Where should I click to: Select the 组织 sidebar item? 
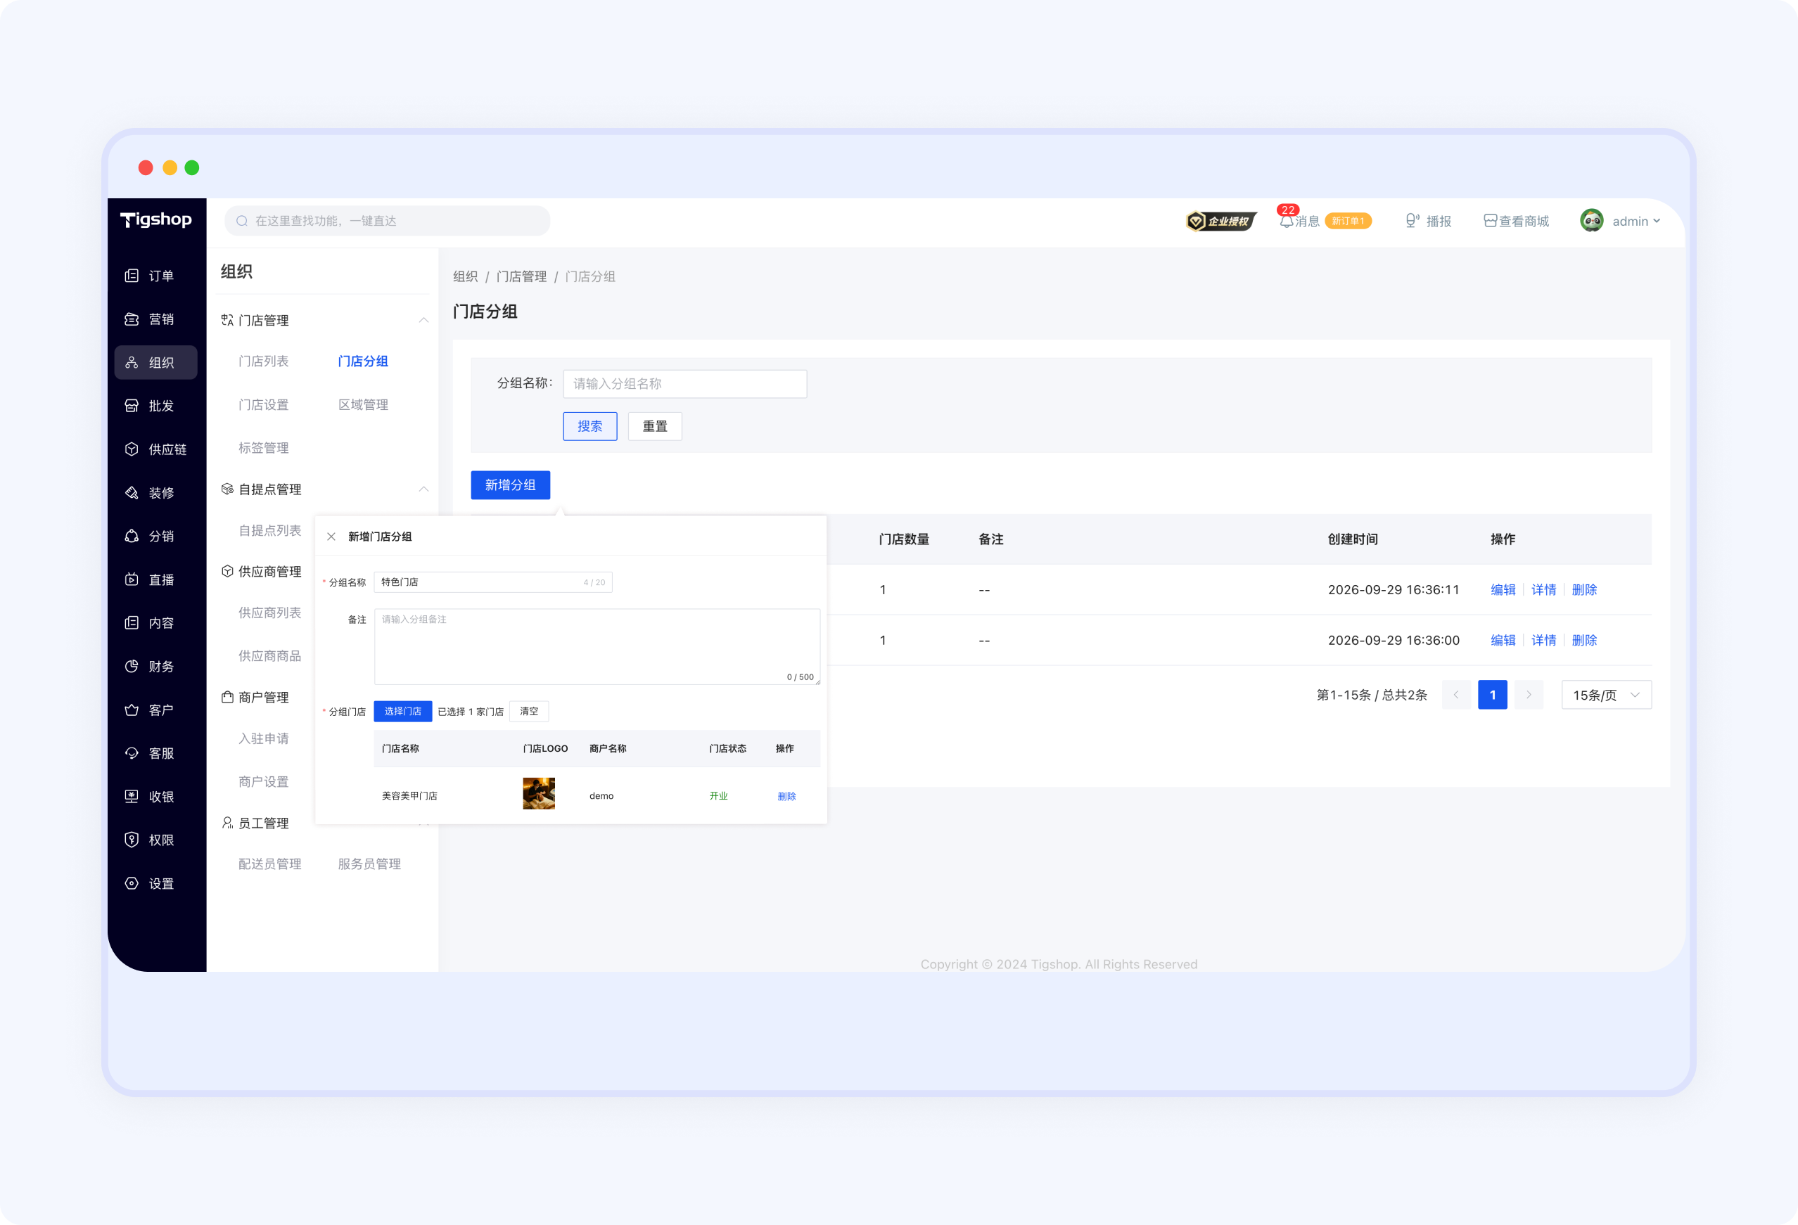coord(155,363)
